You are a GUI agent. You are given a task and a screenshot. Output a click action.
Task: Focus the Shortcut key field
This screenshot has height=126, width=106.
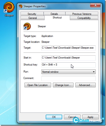point(68,65)
